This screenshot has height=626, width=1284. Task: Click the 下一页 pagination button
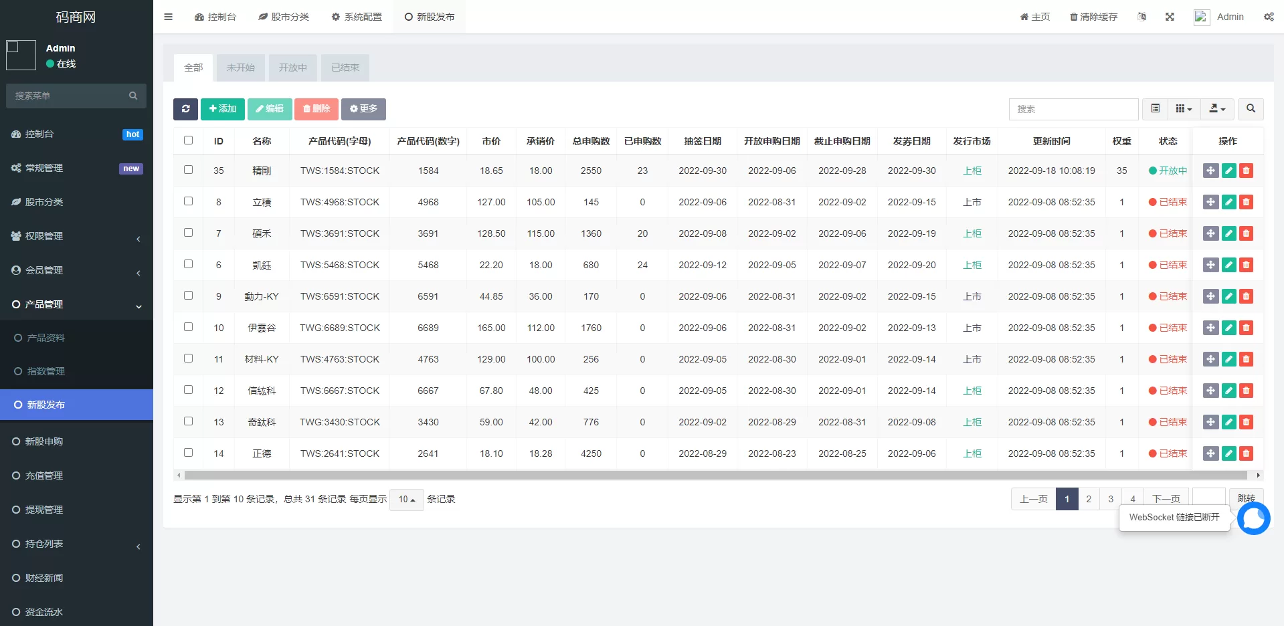click(1166, 499)
